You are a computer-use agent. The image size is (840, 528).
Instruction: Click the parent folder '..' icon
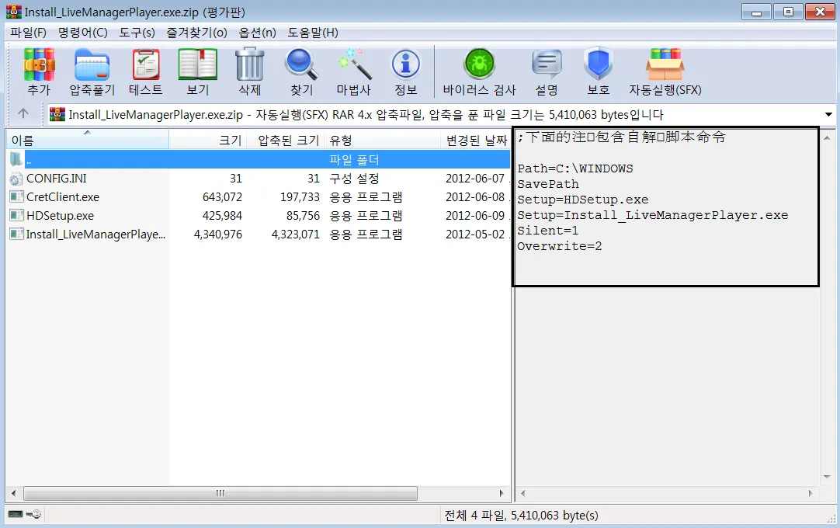[16, 159]
